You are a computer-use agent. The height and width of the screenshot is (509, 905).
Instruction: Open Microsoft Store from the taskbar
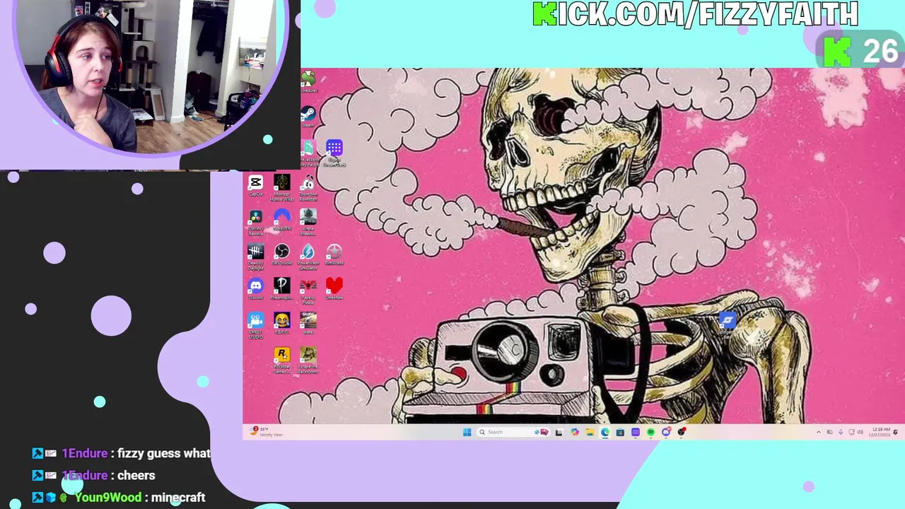(x=620, y=432)
